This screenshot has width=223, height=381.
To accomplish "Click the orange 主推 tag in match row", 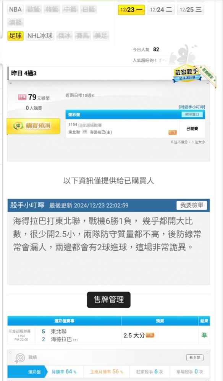I will click(173, 133).
